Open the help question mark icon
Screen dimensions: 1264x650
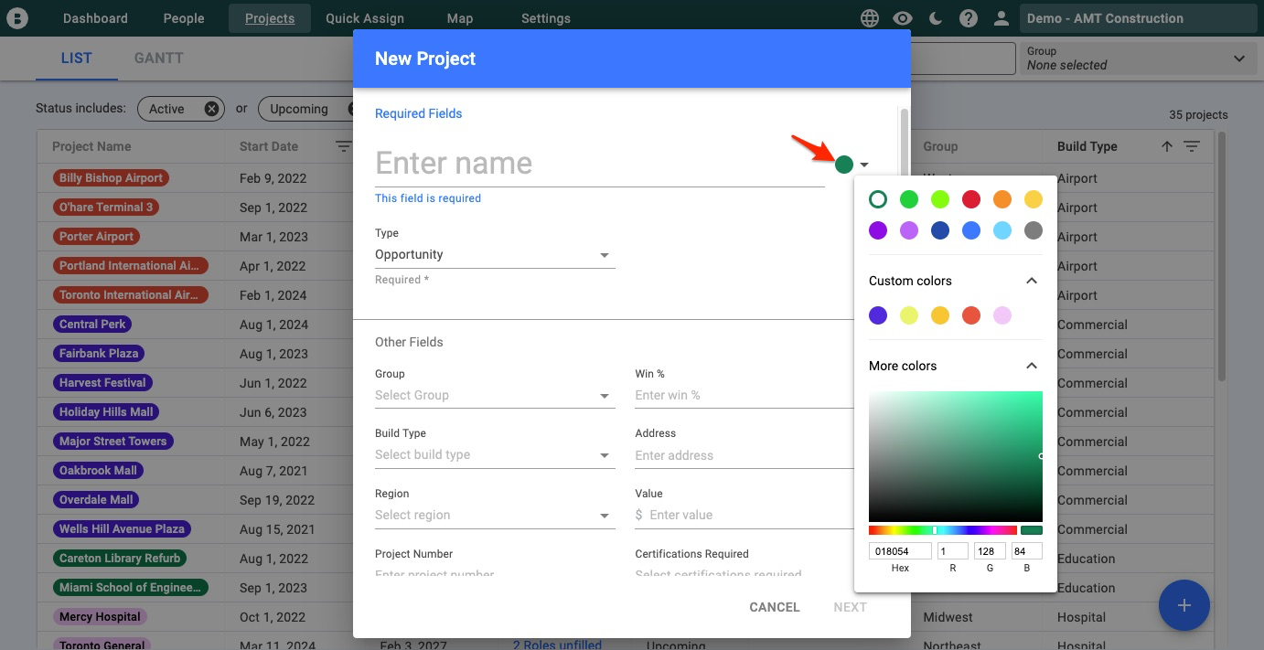coord(969,18)
